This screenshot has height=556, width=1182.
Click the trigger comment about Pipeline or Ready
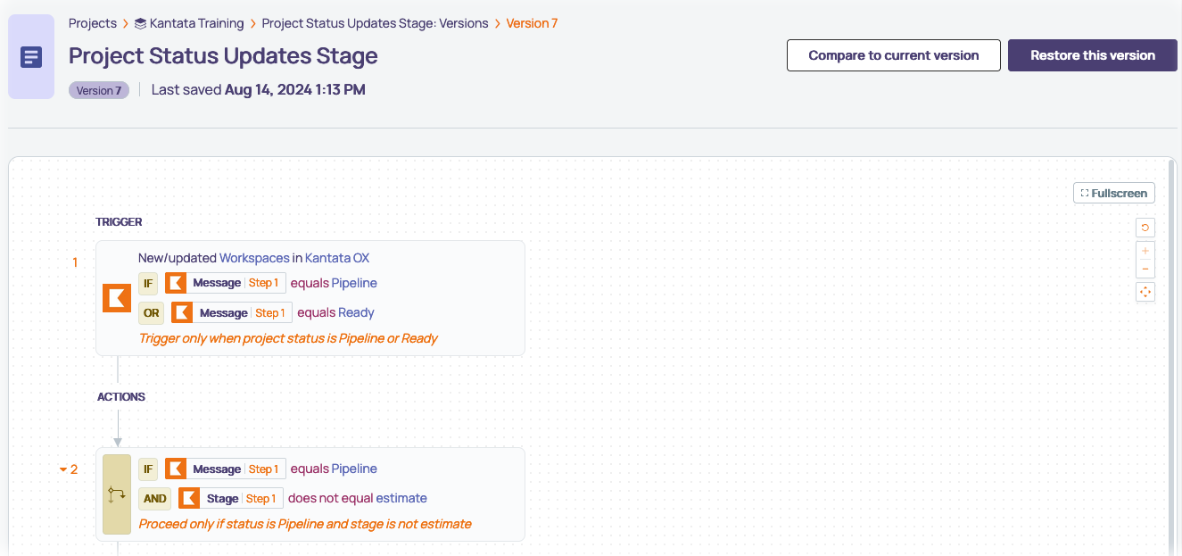tap(288, 338)
